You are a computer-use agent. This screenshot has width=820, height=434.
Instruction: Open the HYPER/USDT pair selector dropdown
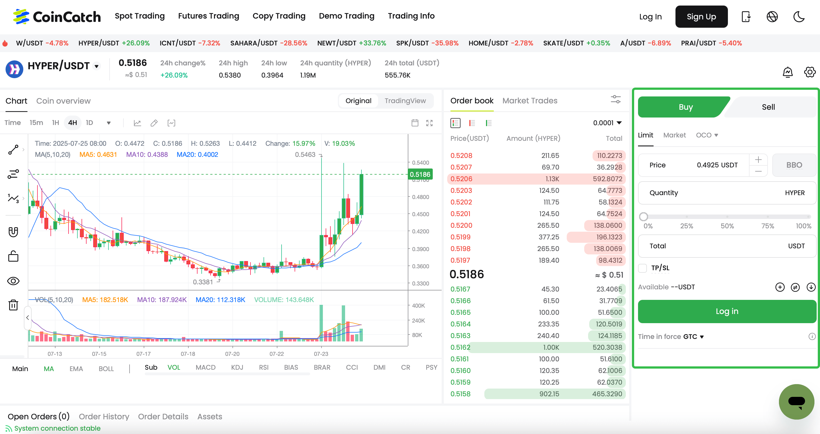97,66
